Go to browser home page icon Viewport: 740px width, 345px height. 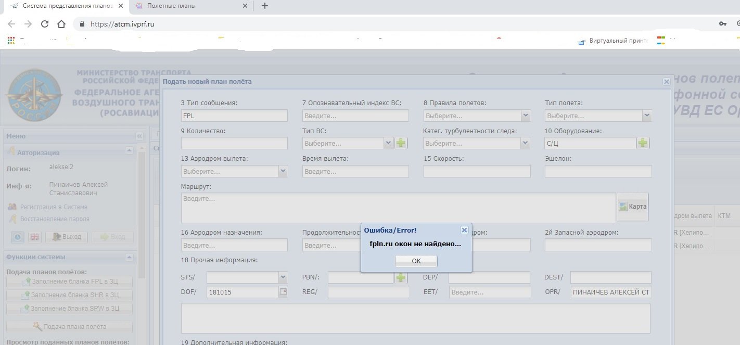(x=61, y=24)
